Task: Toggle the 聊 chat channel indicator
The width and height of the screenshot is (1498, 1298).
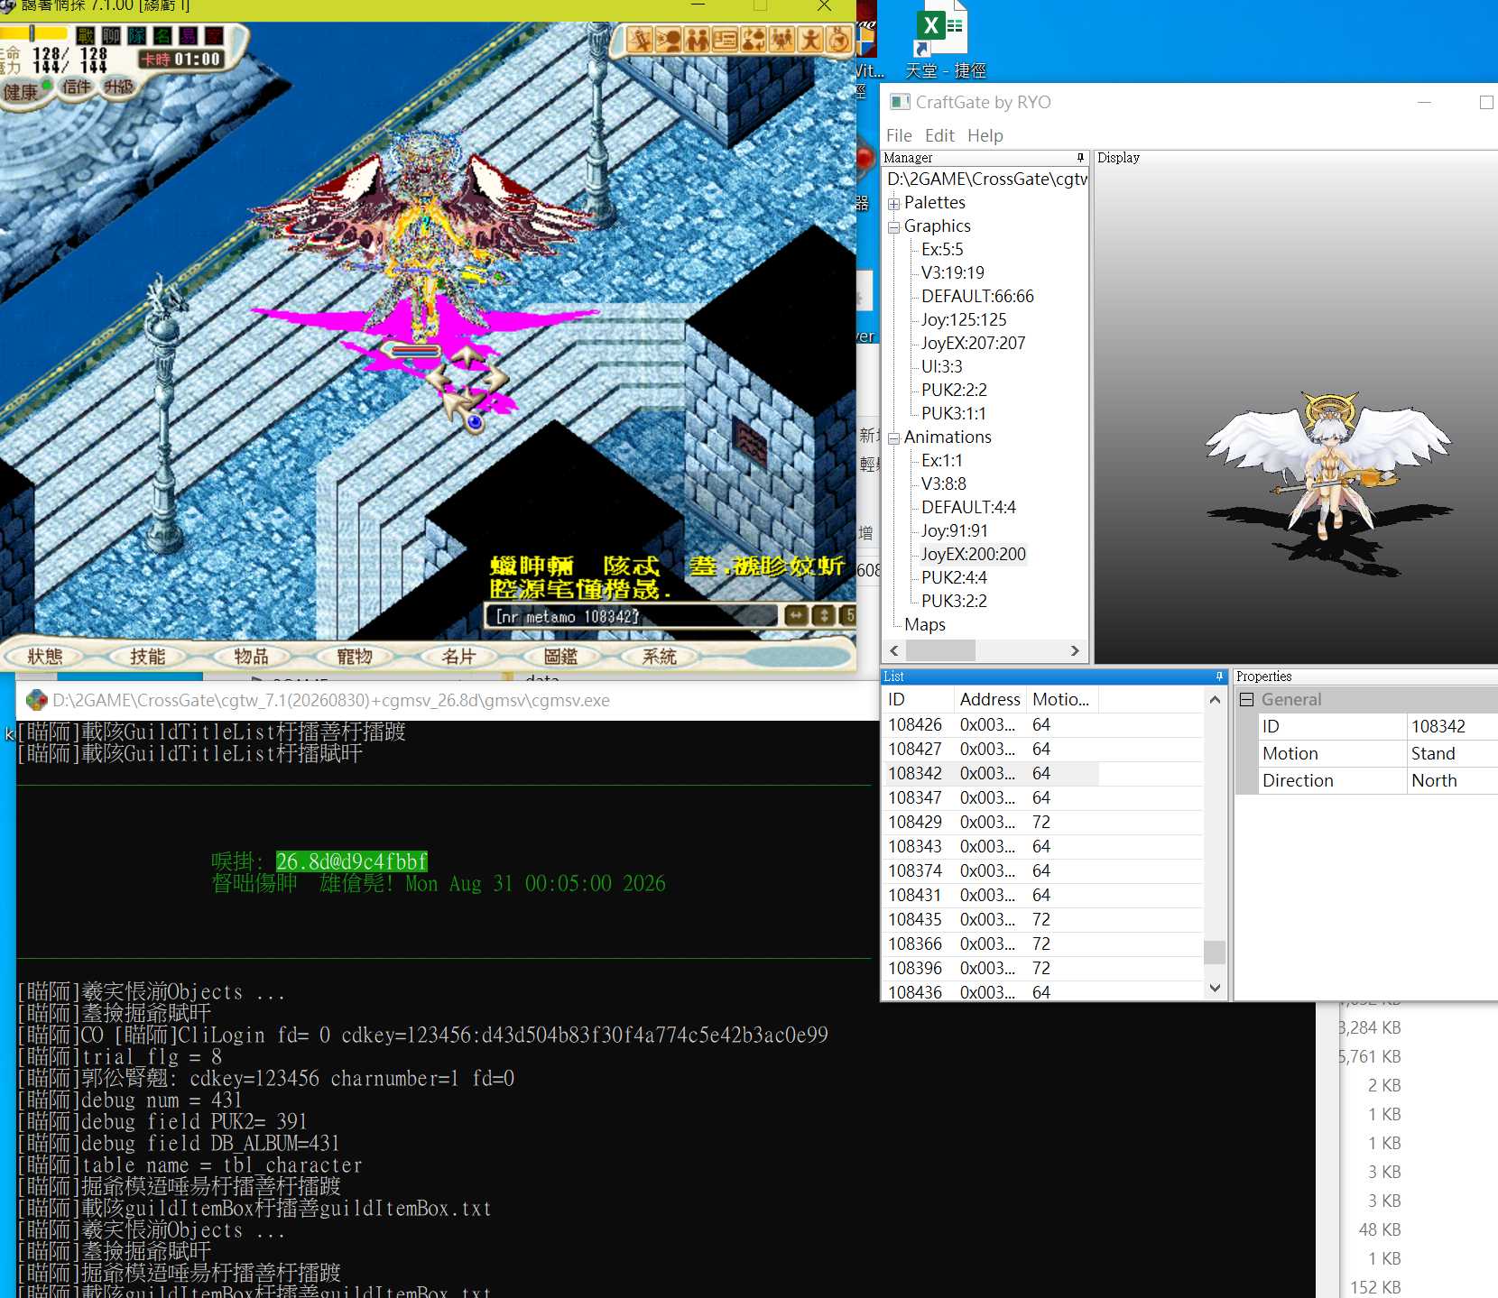Action: point(111,35)
